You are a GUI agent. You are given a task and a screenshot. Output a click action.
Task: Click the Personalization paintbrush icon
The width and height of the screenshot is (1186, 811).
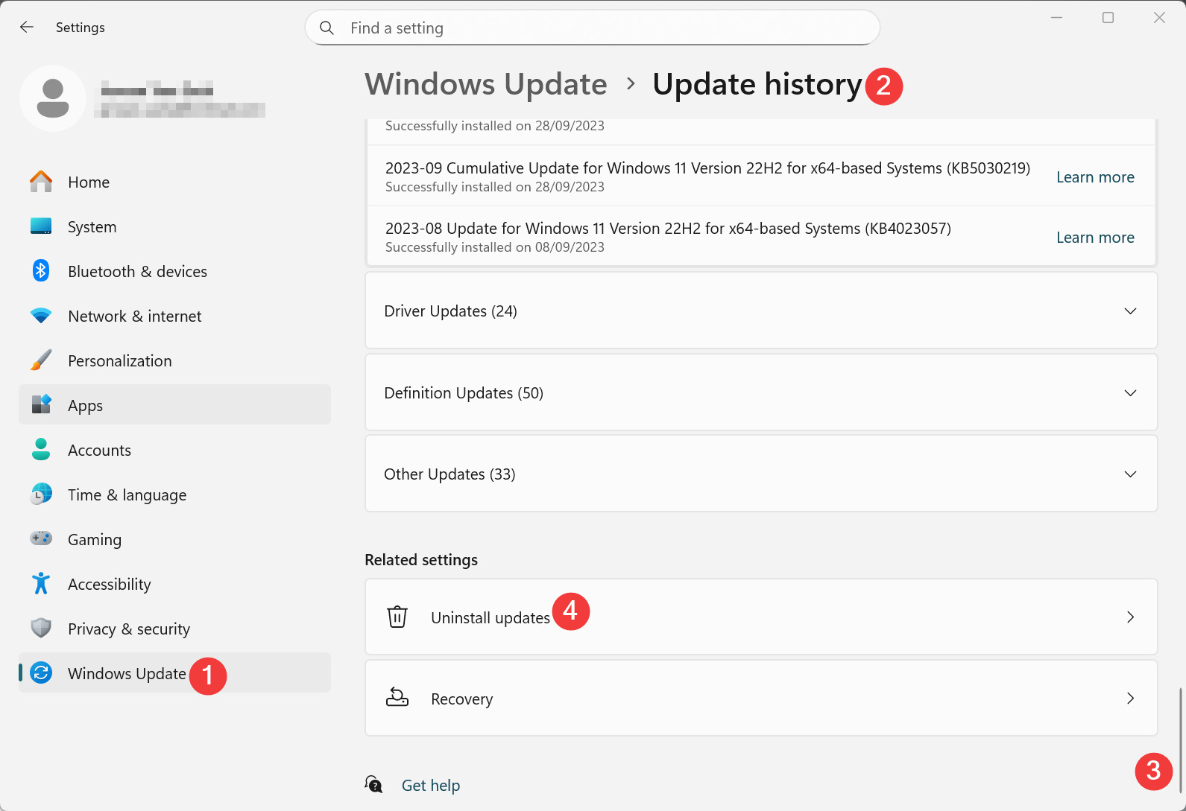41,360
